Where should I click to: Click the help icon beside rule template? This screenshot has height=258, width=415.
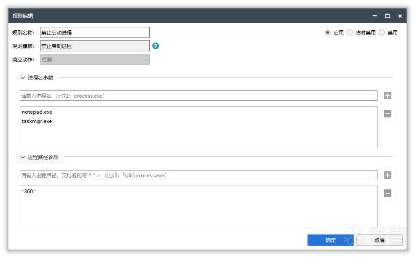[x=156, y=46]
